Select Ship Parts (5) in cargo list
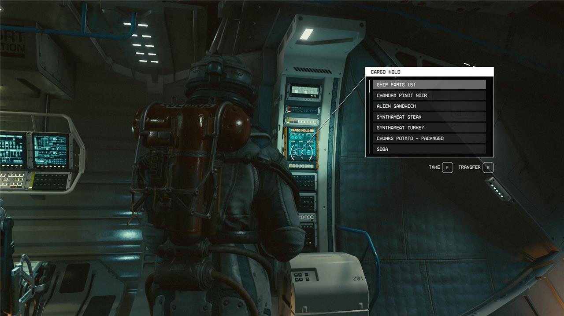The height and width of the screenshot is (316, 564). (x=429, y=85)
